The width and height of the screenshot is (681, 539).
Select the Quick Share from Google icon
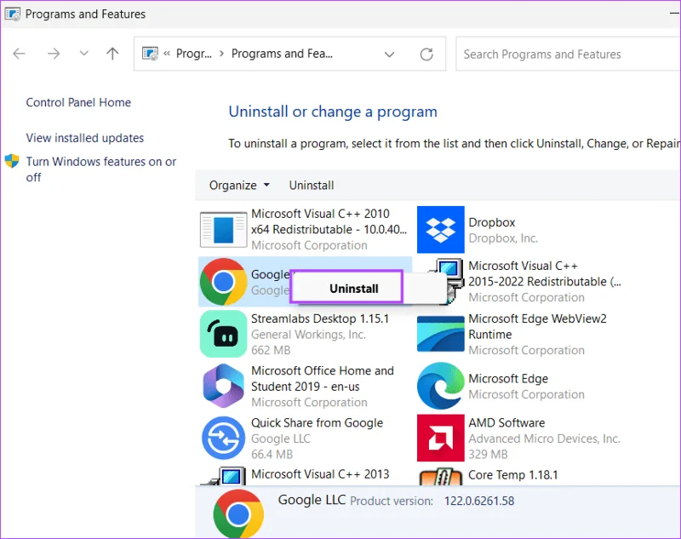[223, 439]
